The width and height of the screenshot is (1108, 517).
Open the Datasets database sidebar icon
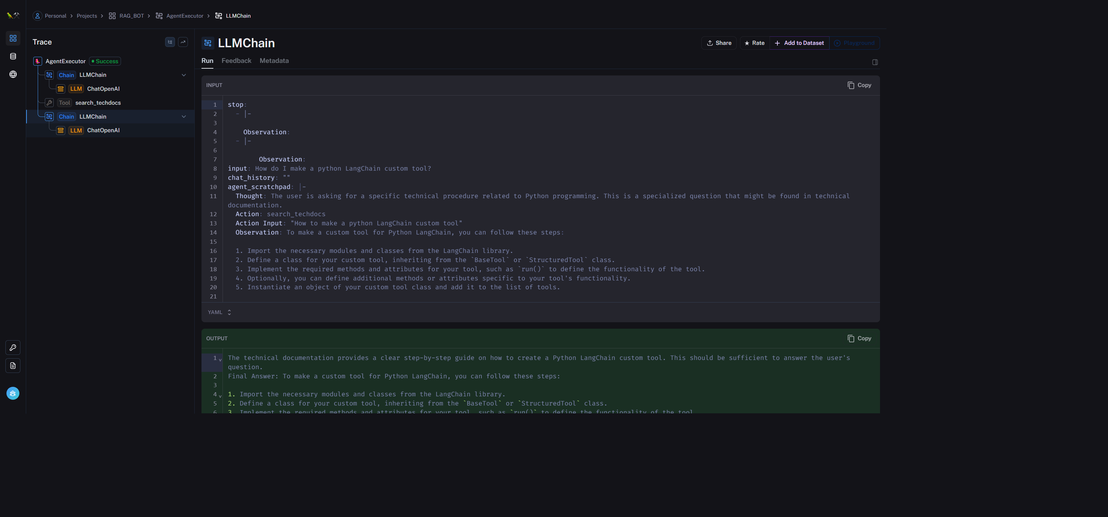pyautogui.click(x=13, y=56)
